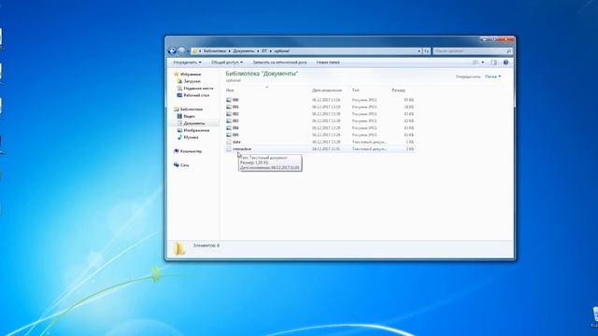Select Компьютер in the navigation pane

click(x=191, y=151)
